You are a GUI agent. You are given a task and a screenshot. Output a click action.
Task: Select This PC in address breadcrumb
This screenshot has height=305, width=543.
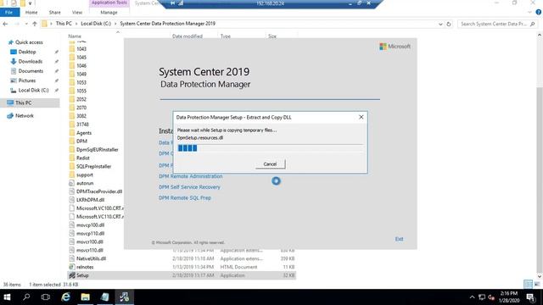pos(64,24)
